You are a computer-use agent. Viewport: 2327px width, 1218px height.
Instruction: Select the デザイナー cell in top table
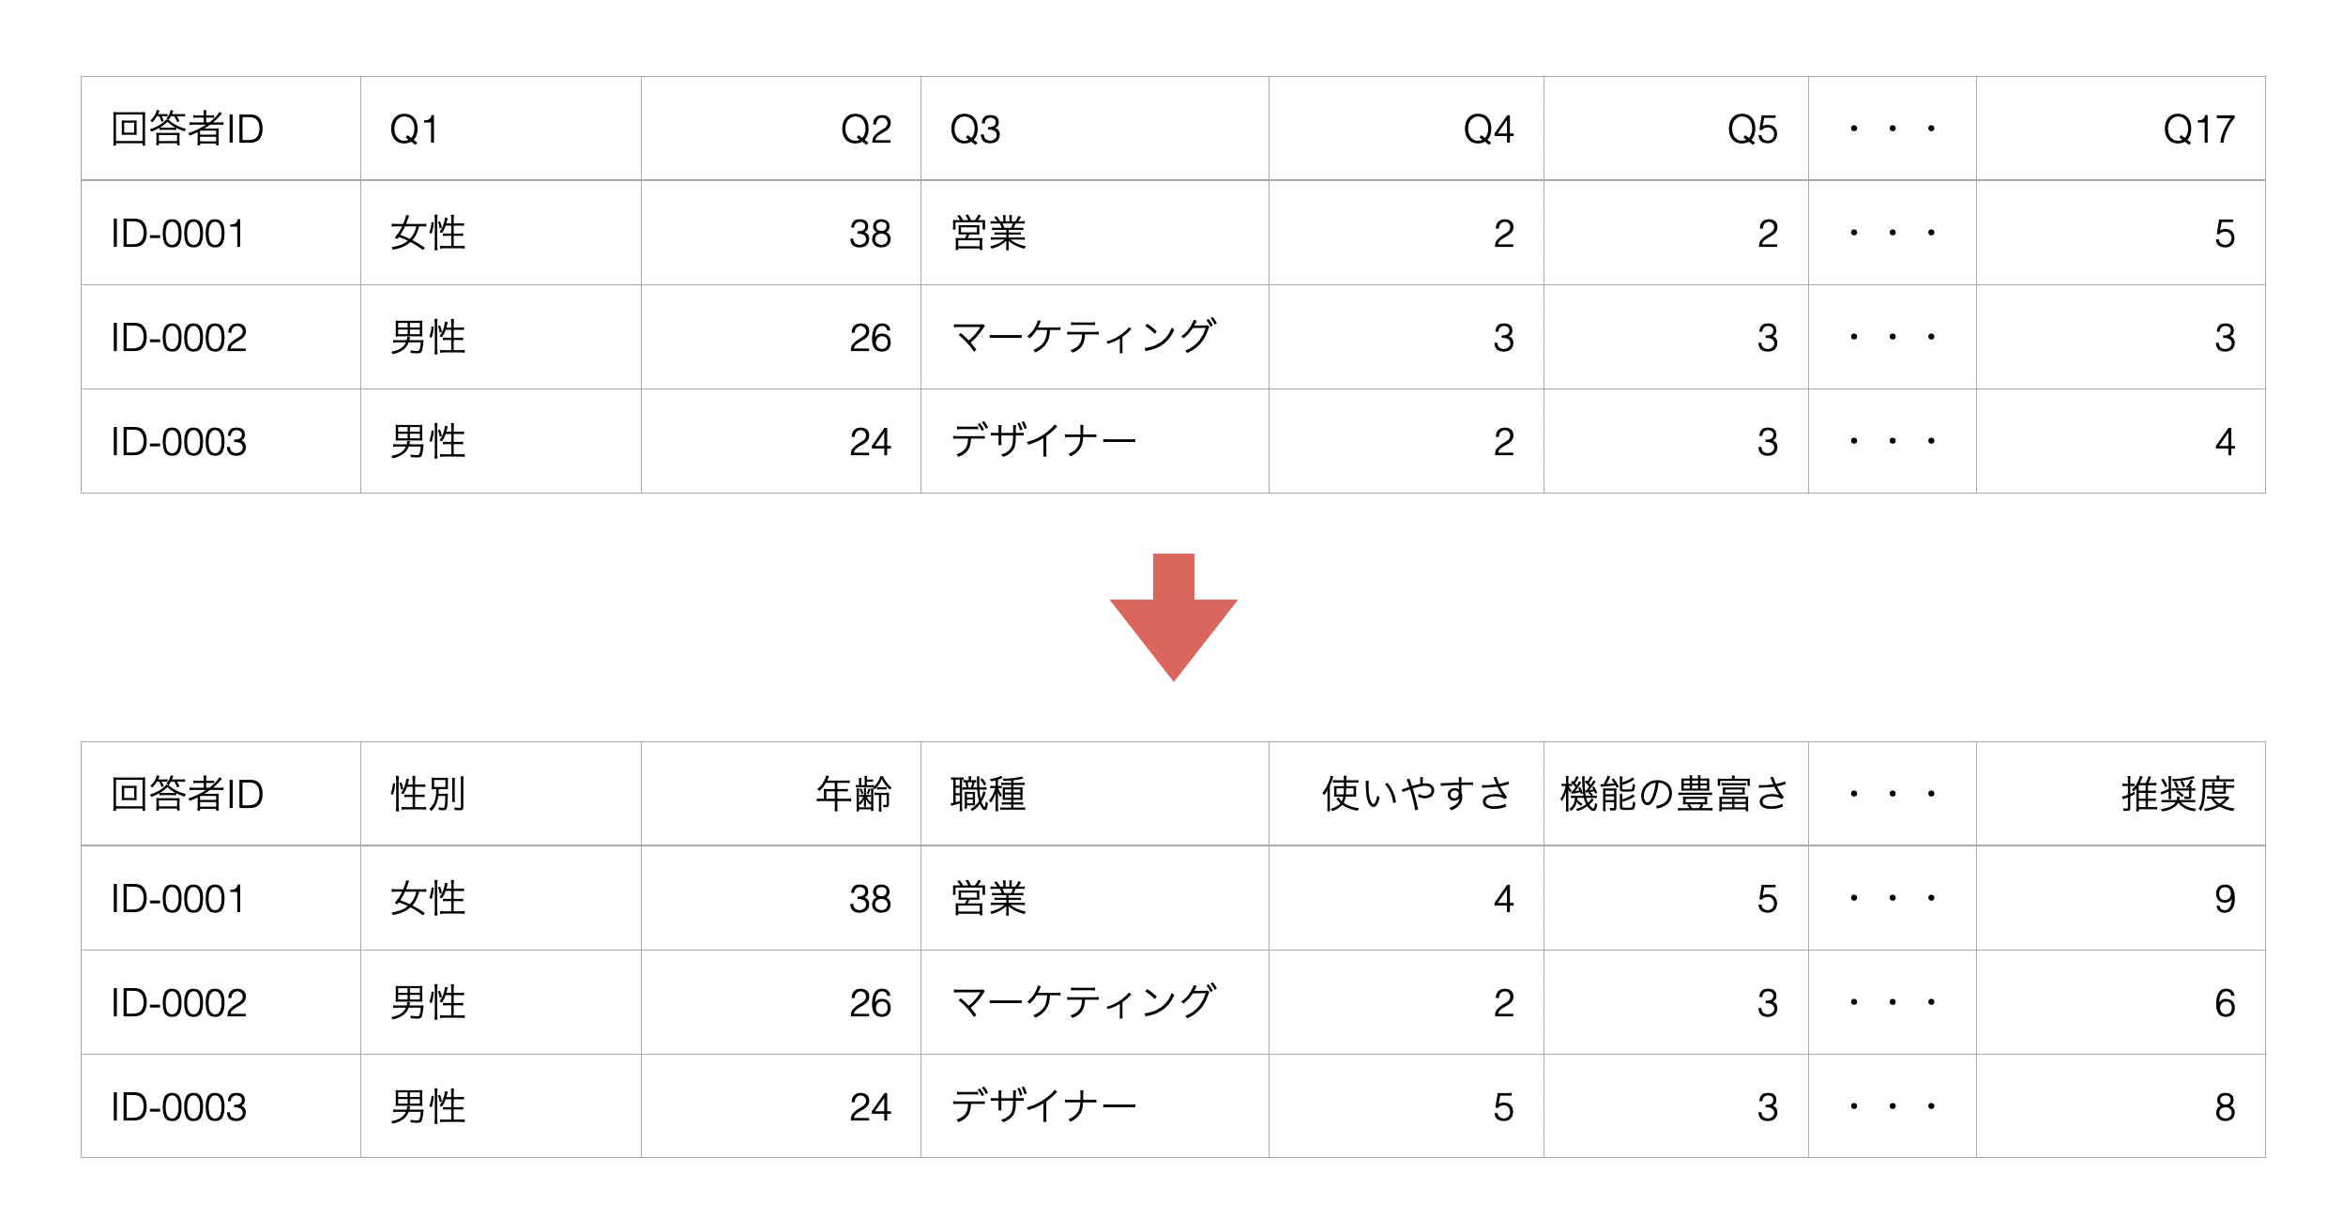tap(1094, 441)
